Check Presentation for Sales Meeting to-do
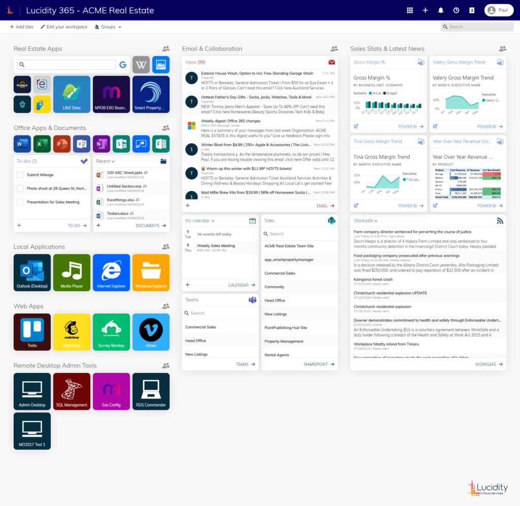Viewport: 520px width, 506px height. [x=20, y=202]
